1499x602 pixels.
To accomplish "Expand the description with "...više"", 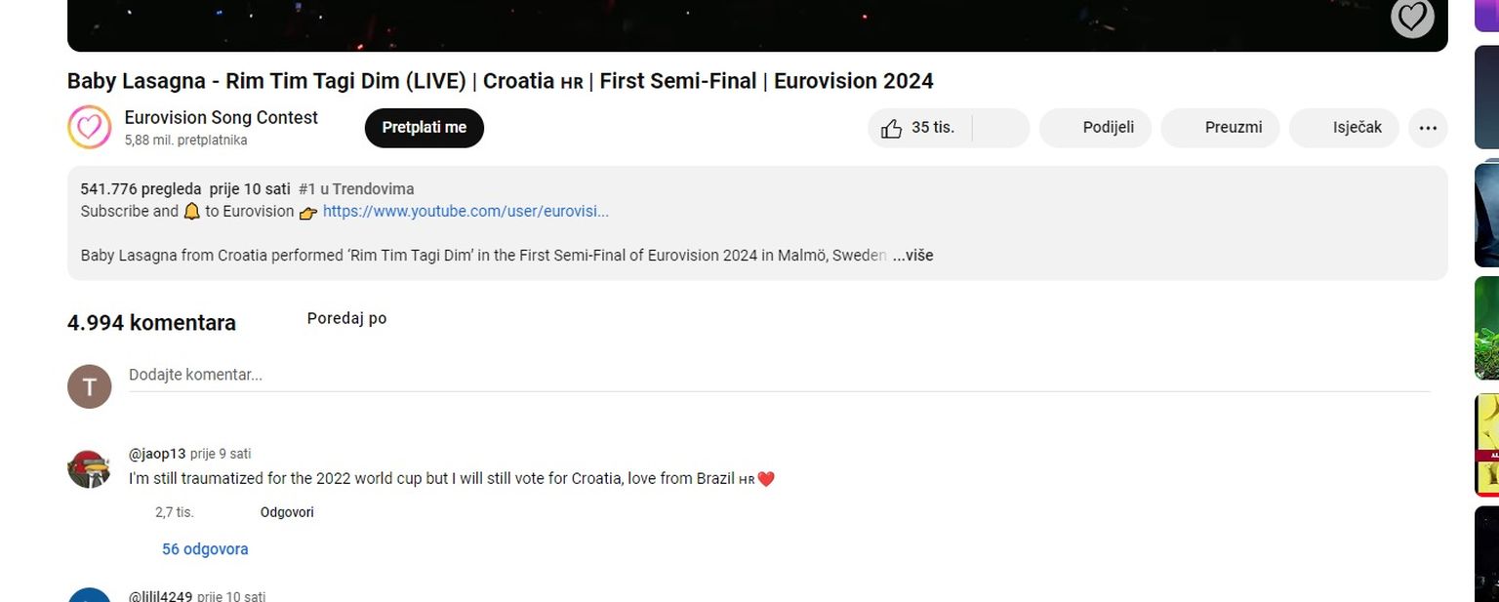I will pyautogui.click(x=913, y=256).
